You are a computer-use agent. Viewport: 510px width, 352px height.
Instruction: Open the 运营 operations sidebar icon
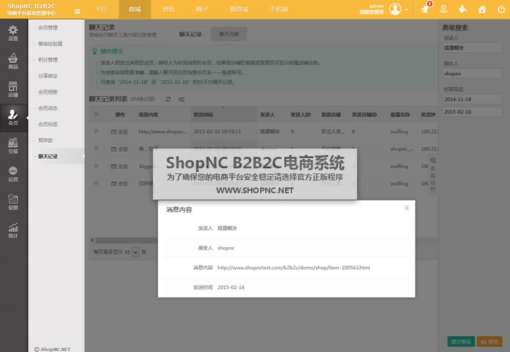point(13,174)
